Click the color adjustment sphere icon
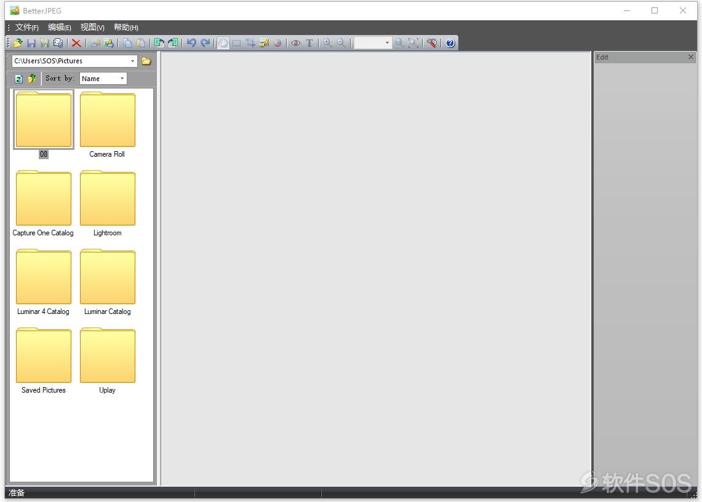Screen dimensions: 702x502 [x=277, y=43]
